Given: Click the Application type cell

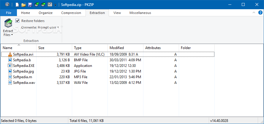Looking at the screenshot, I should [x=83, y=66].
